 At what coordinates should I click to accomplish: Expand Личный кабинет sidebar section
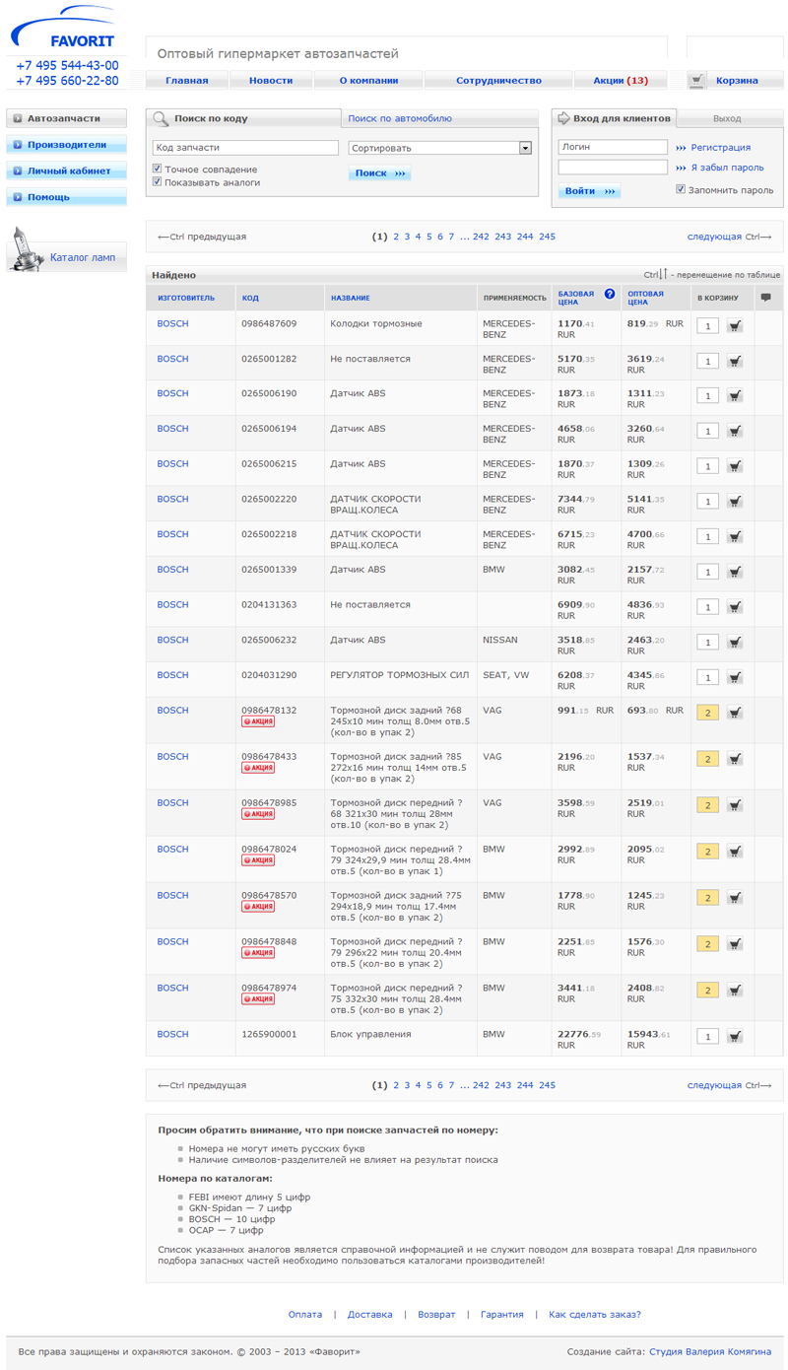(66, 171)
